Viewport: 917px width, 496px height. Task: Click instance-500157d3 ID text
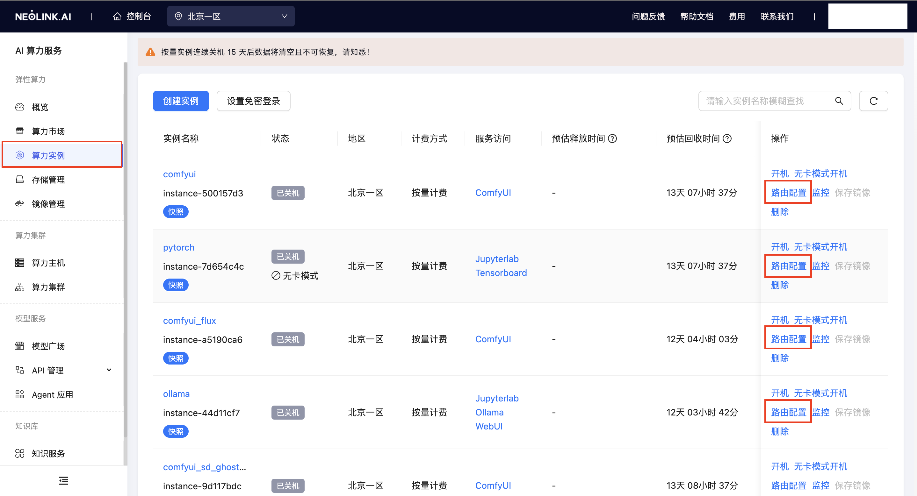click(203, 193)
